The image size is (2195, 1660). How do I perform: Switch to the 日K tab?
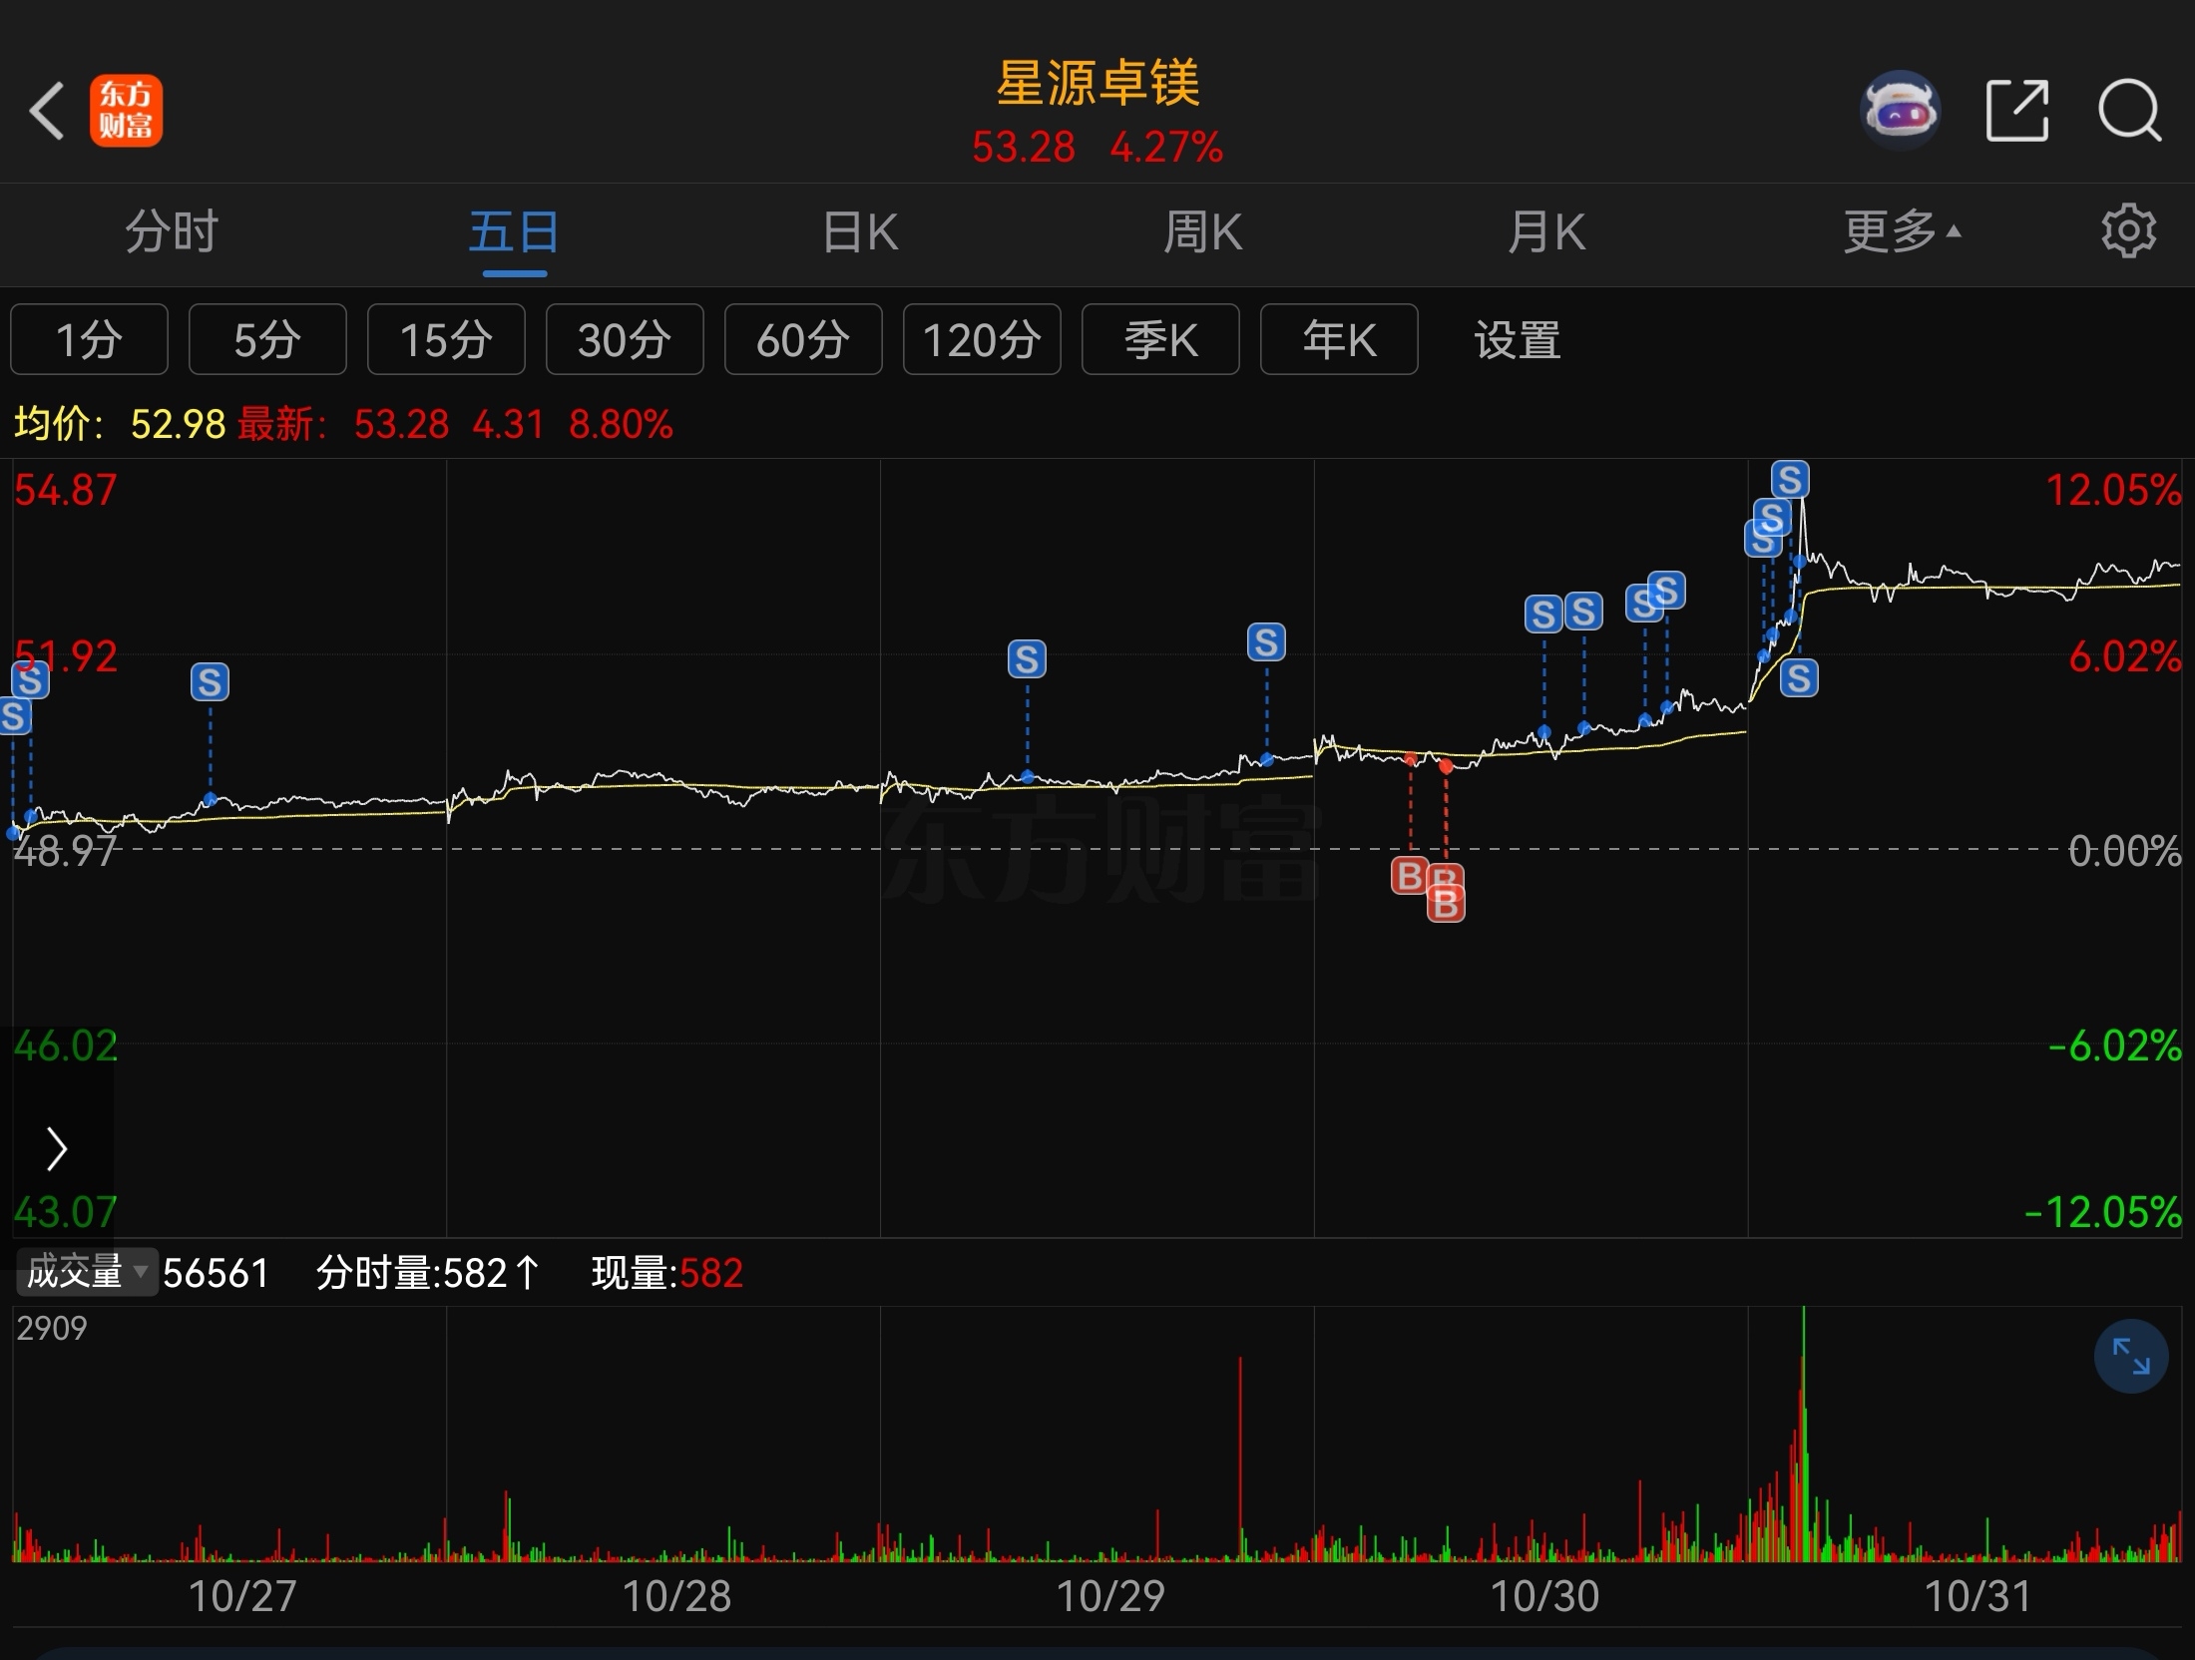[x=860, y=232]
